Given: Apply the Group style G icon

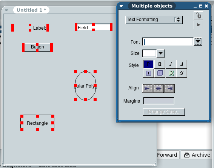Looking at the screenshot, I should click(171, 73).
